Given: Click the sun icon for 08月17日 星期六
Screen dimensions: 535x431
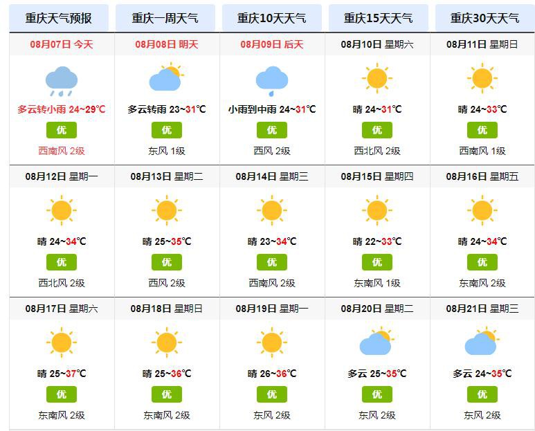Looking at the screenshot, I should (x=62, y=342).
